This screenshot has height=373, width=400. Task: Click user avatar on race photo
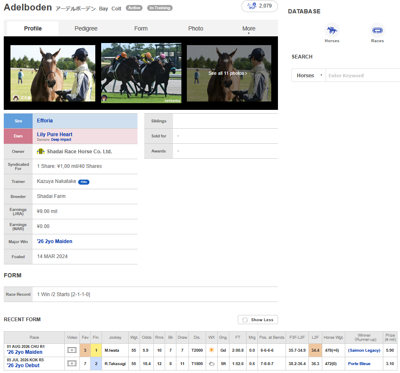click(104, 98)
